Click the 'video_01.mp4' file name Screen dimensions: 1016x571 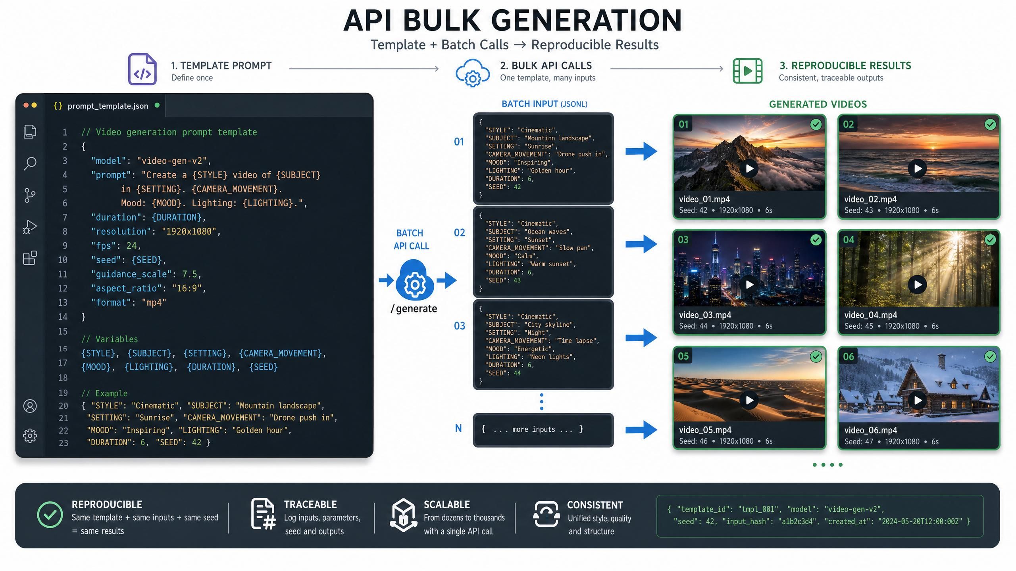pyautogui.click(x=704, y=199)
